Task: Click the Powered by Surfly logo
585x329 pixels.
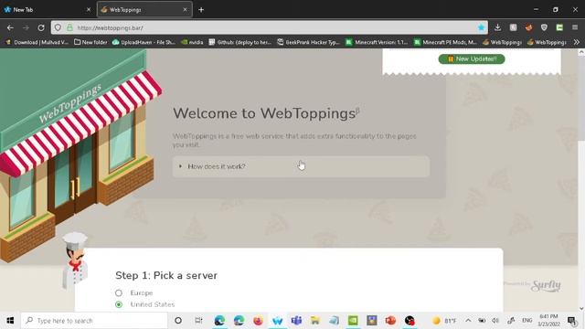Action: 532,285
